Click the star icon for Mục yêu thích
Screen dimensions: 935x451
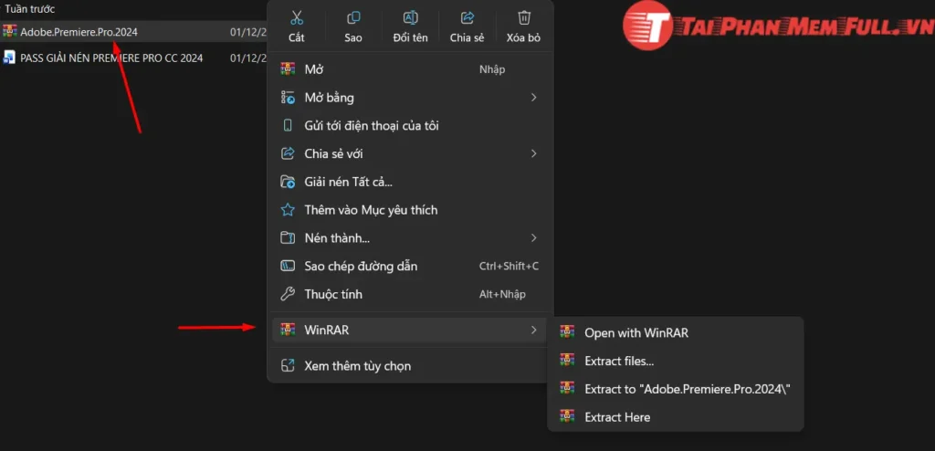point(288,210)
